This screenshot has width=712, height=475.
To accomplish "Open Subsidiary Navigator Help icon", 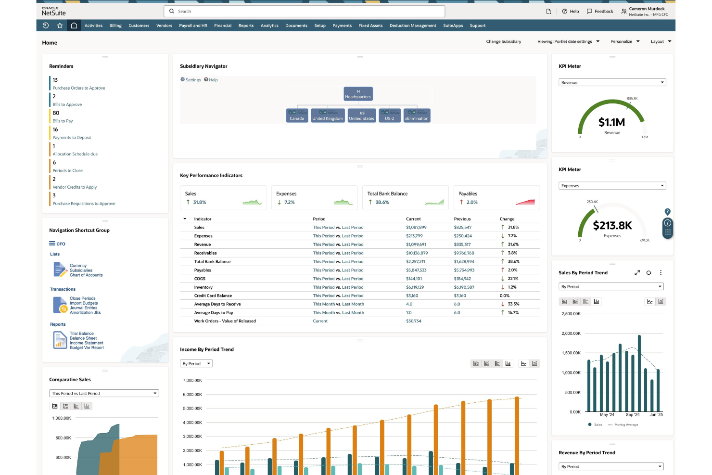I will point(206,79).
